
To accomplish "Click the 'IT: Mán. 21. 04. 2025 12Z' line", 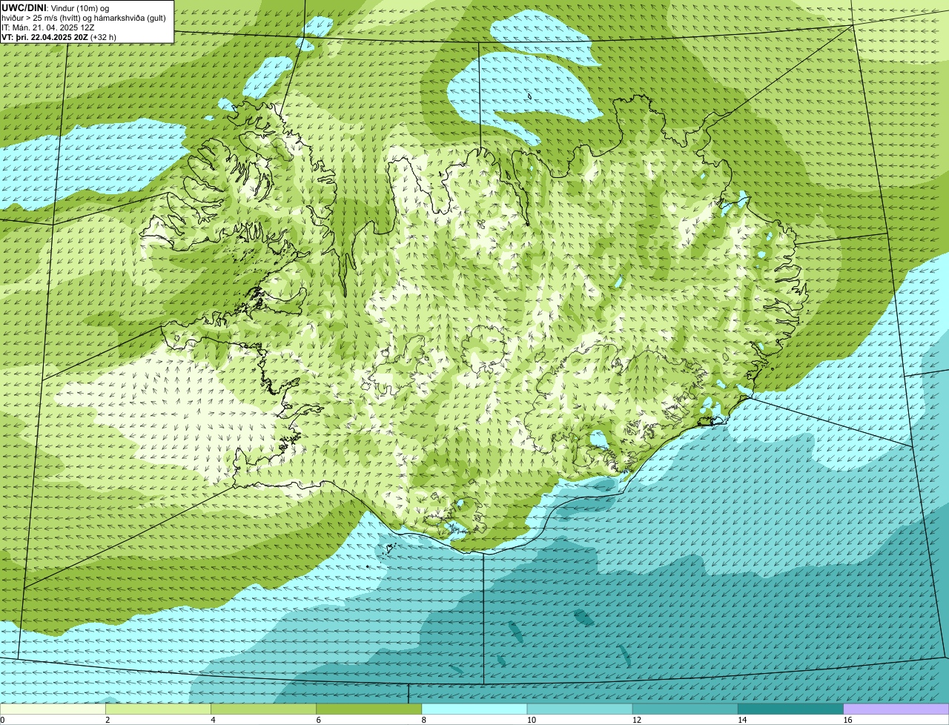I will (48, 27).
